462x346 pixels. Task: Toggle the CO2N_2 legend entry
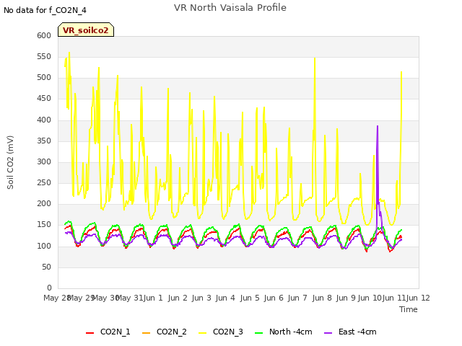coord(164,332)
